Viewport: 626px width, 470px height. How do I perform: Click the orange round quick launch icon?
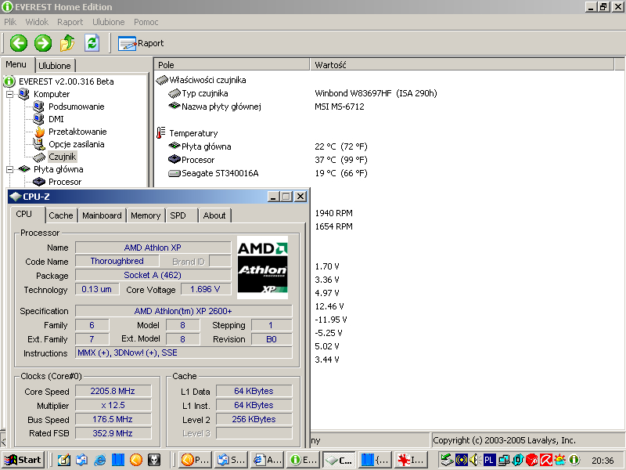pyautogui.click(x=135, y=460)
